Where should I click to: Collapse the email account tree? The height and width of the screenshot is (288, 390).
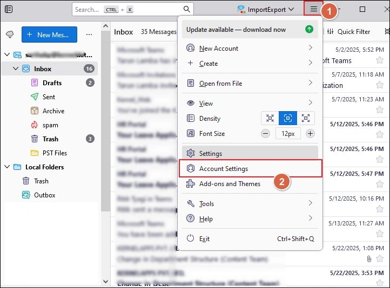pos(7,54)
